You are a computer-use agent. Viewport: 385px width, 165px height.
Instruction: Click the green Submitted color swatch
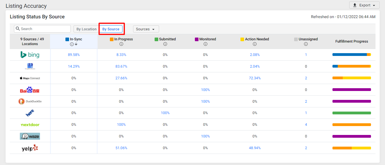[156, 39]
